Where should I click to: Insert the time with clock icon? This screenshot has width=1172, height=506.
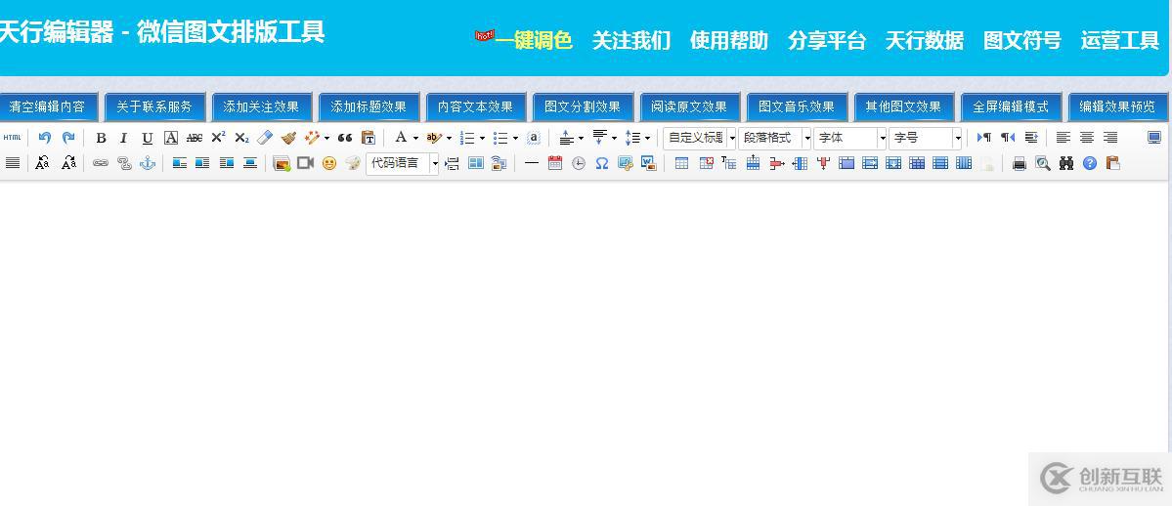(579, 163)
